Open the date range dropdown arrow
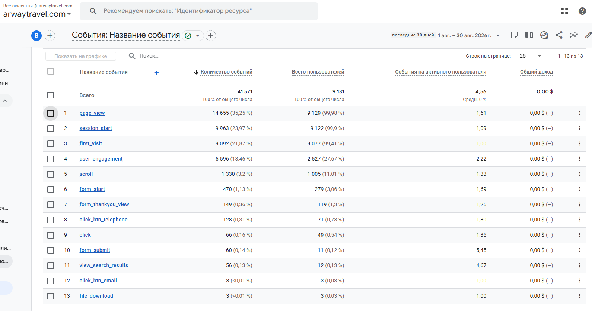Viewport: 592px width, 311px height. [498, 35]
